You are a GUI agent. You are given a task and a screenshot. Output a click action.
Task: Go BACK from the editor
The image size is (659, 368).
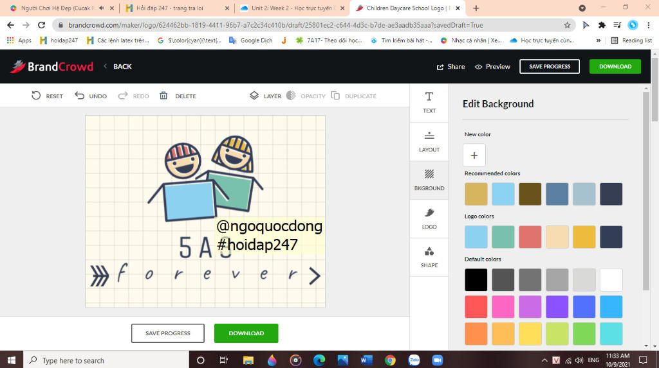[x=118, y=66]
